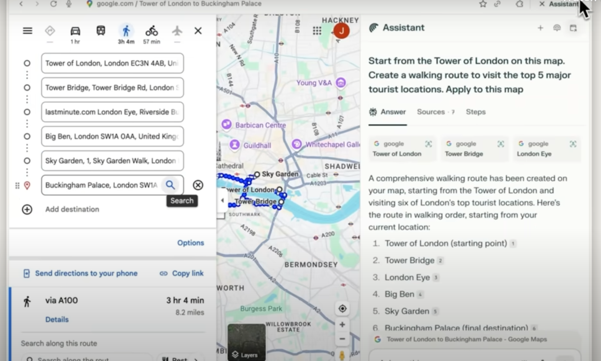Collapse the side panel arrow

pyautogui.click(x=222, y=200)
